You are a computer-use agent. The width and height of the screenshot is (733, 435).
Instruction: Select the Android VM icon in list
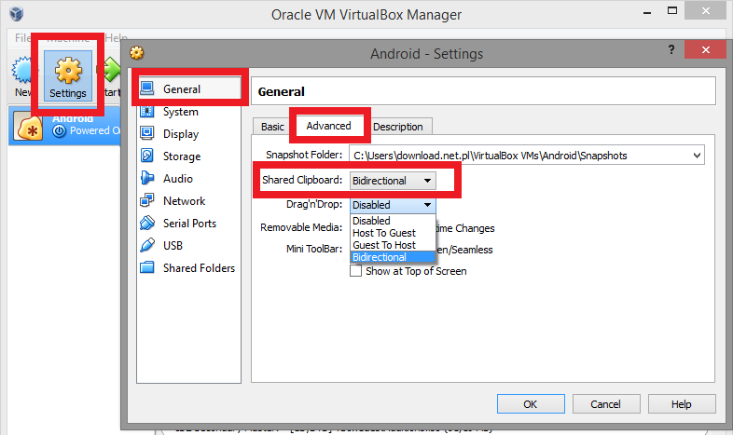[x=29, y=127]
